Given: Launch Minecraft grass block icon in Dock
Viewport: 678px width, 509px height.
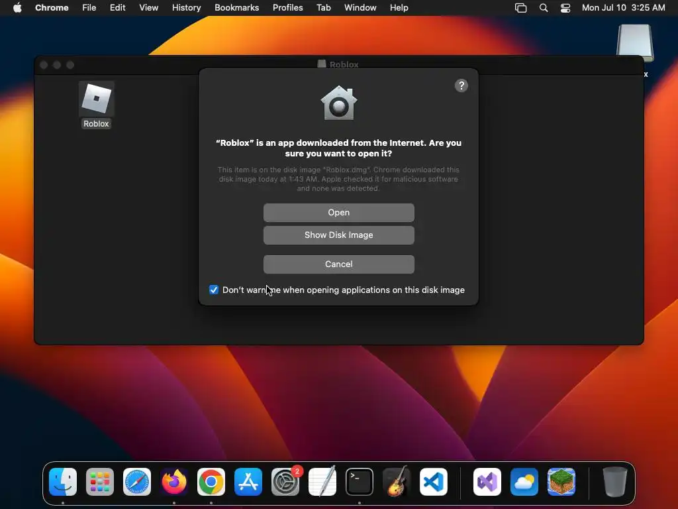Looking at the screenshot, I should [561, 482].
